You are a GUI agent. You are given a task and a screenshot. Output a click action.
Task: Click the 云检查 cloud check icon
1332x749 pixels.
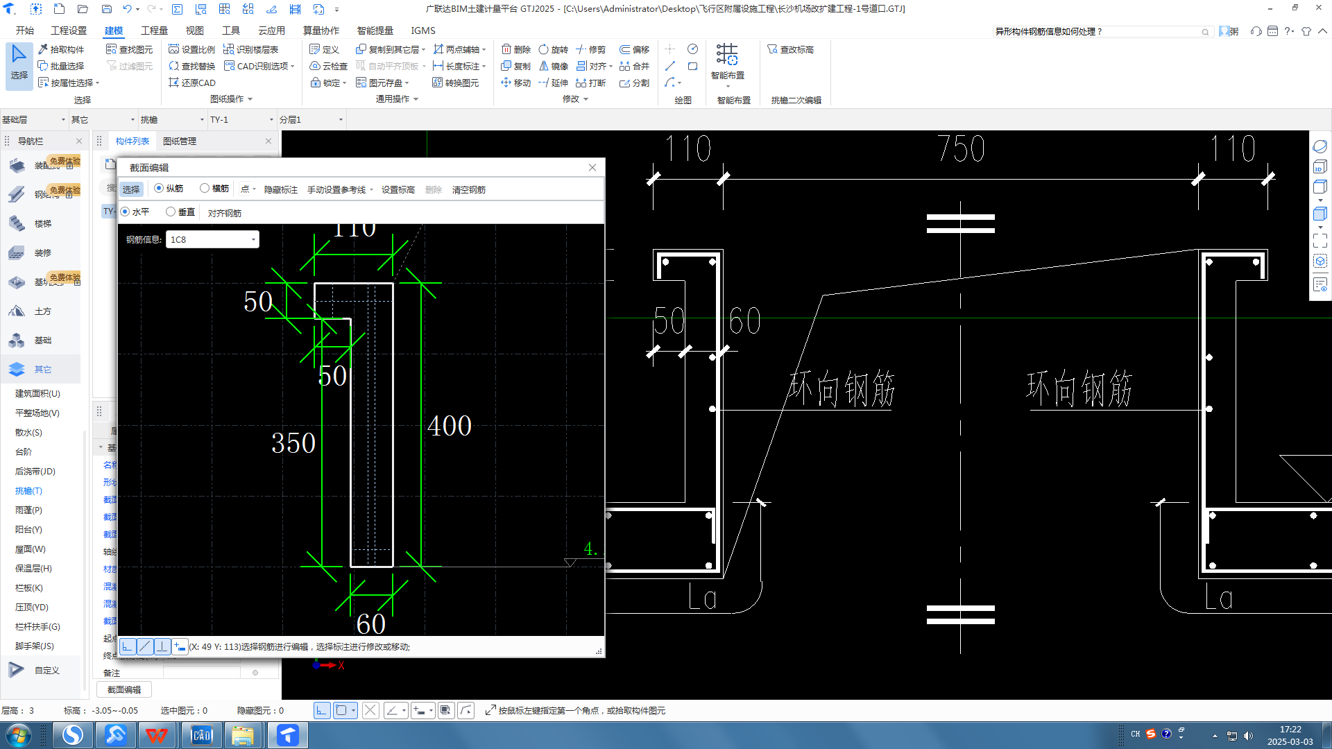315,66
